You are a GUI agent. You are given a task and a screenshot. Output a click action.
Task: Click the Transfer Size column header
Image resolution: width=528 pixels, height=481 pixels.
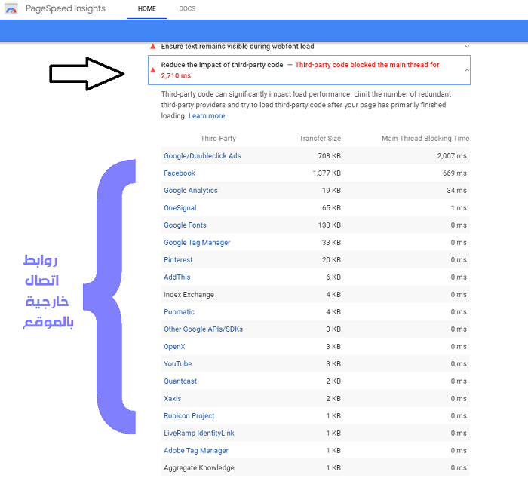pyautogui.click(x=320, y=139)
